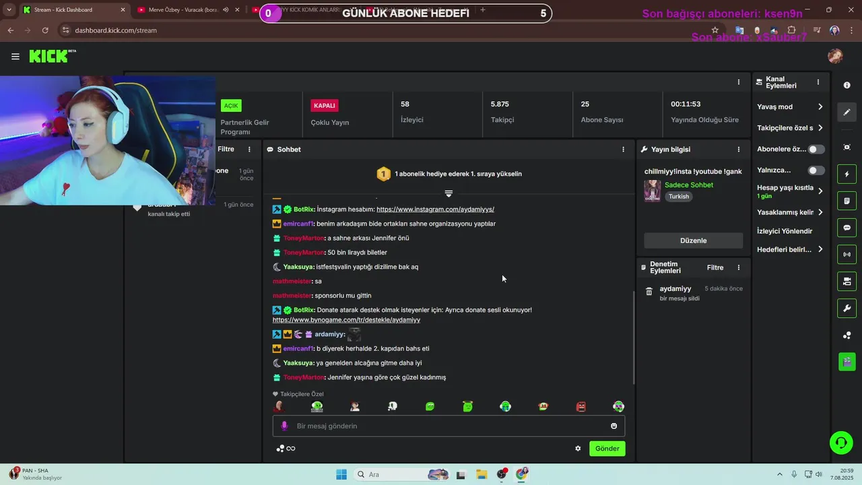Viewport: 862px width, 485px height.
Task: Open stats bar three-dot menu
Action: coord(738,82)
